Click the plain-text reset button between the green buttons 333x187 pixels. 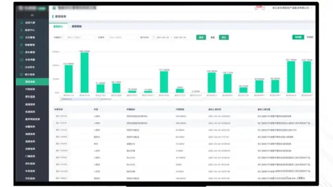coord(213,37)
